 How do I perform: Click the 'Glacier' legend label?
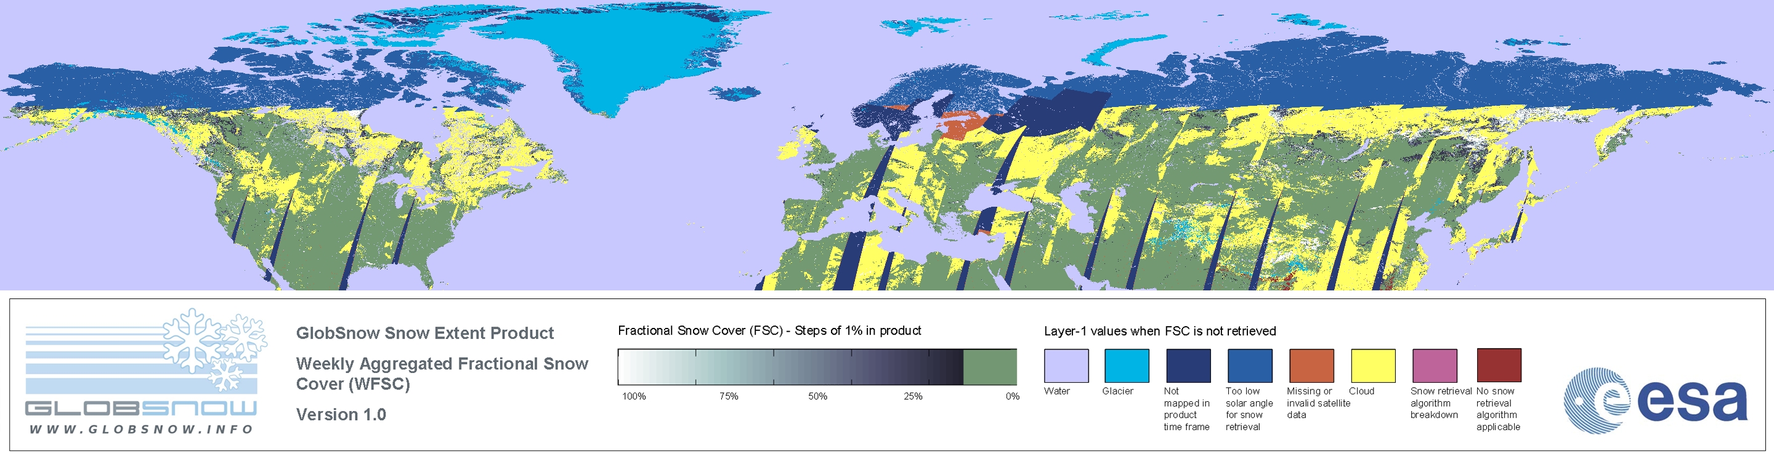[x=1118, y=391]
